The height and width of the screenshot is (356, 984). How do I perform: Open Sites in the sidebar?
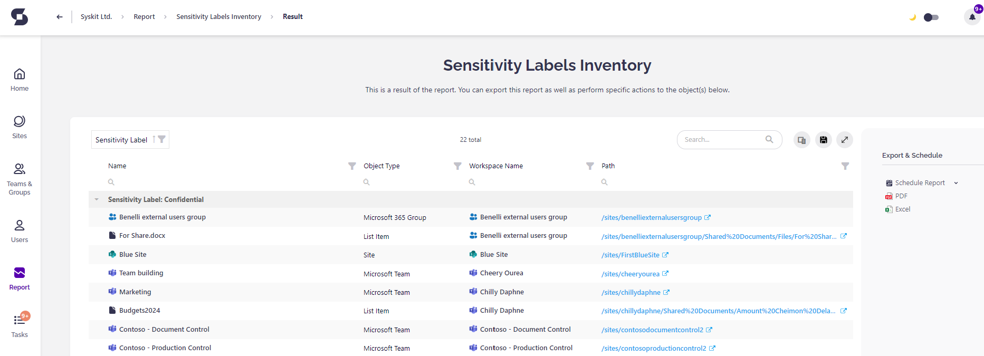point(20,128)
